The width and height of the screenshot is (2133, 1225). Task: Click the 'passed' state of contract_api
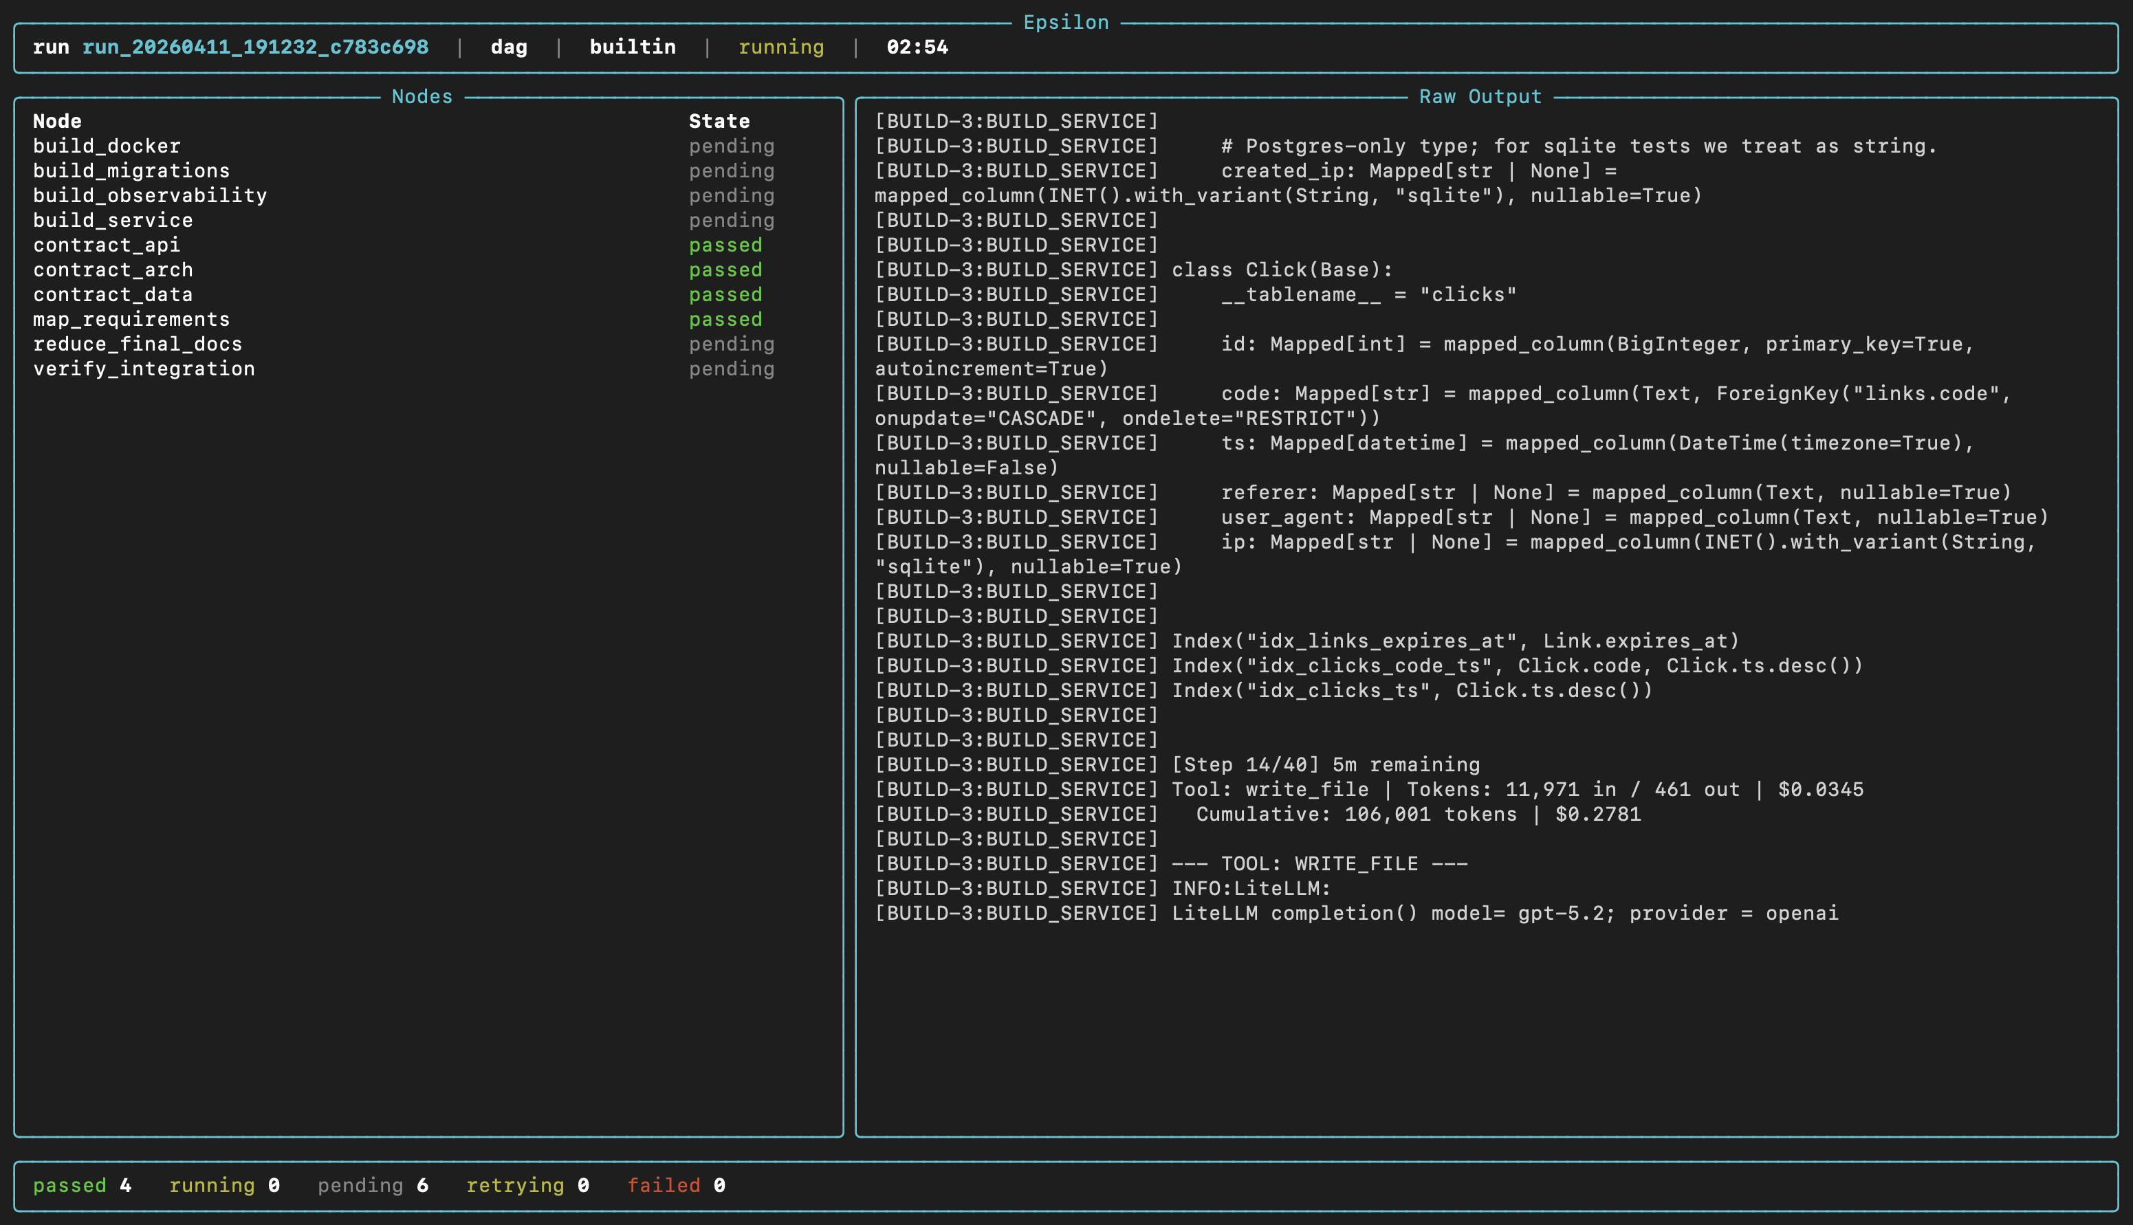[x=725, y=245]
